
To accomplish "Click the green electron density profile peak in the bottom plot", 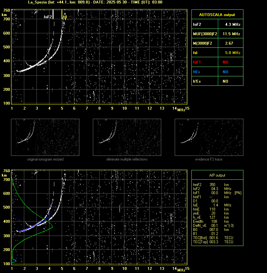I will 52,227.
